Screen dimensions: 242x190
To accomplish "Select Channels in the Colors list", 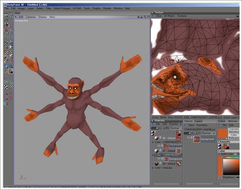I will (x=234, y=129).
